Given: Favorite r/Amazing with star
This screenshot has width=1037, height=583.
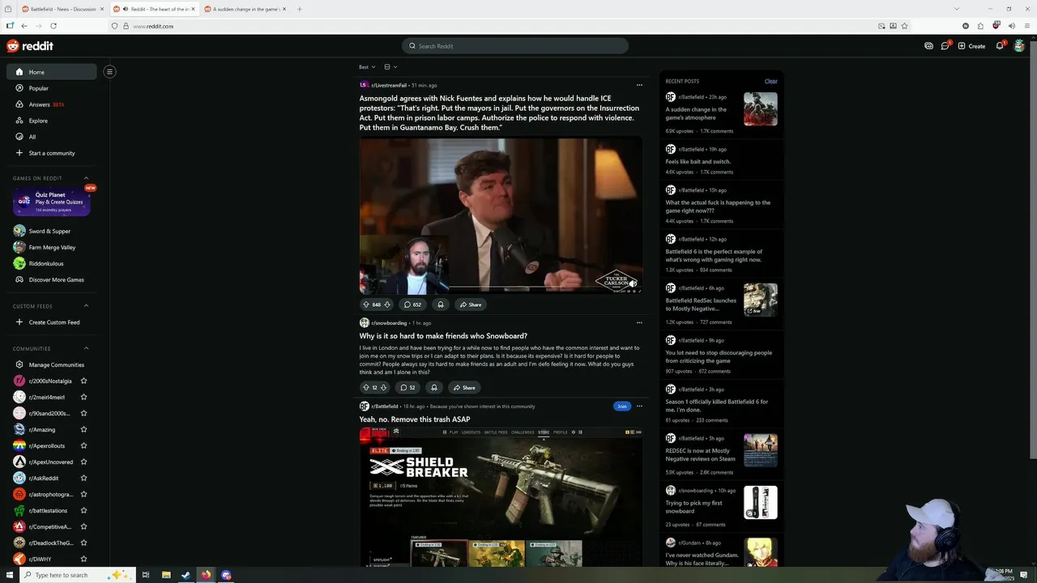Looking at the screenshot, I should coord(83,430).
